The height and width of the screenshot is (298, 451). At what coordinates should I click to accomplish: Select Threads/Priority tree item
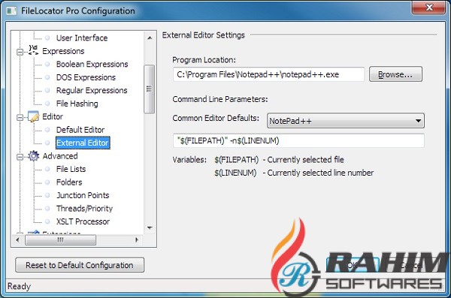tap(84, 209)
